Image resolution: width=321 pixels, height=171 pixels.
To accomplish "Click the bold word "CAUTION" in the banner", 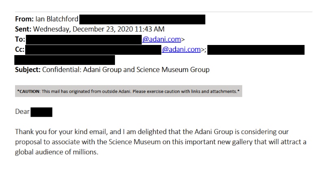I will [x=28, y=91].
